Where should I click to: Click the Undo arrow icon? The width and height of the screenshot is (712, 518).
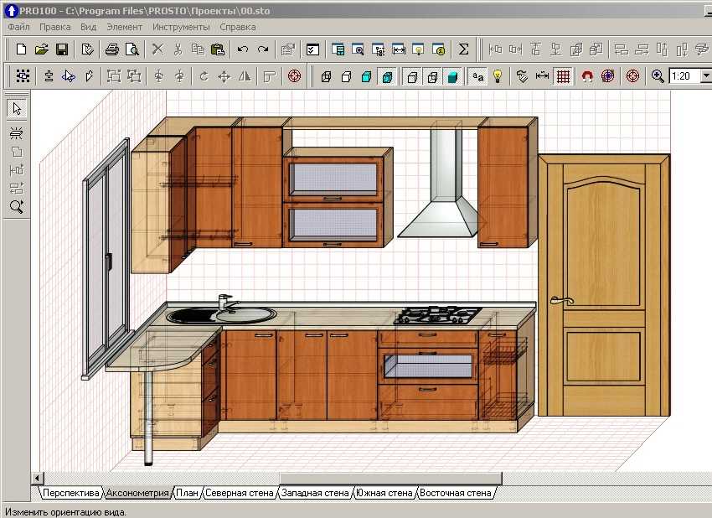point(243,49)
